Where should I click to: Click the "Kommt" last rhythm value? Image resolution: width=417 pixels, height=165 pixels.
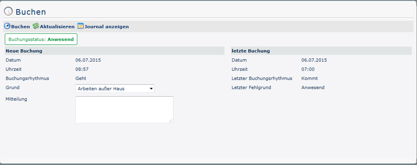click(309, 79)
